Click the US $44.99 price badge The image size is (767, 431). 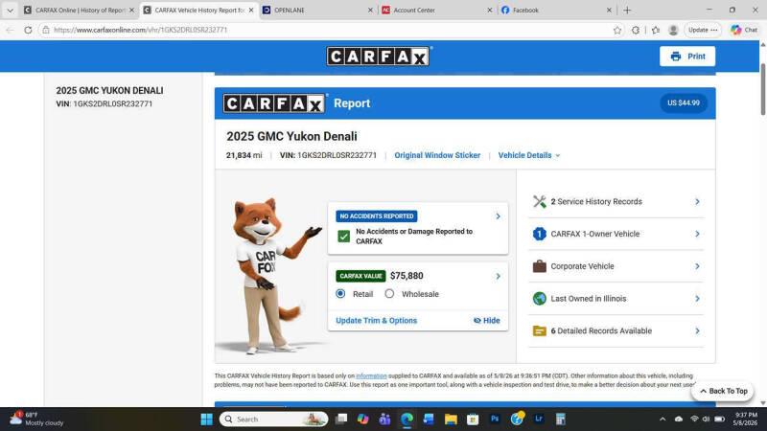684,103
